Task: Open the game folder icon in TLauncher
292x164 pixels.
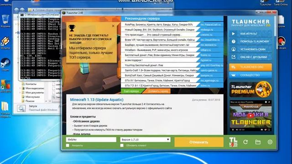Action: 258,142
